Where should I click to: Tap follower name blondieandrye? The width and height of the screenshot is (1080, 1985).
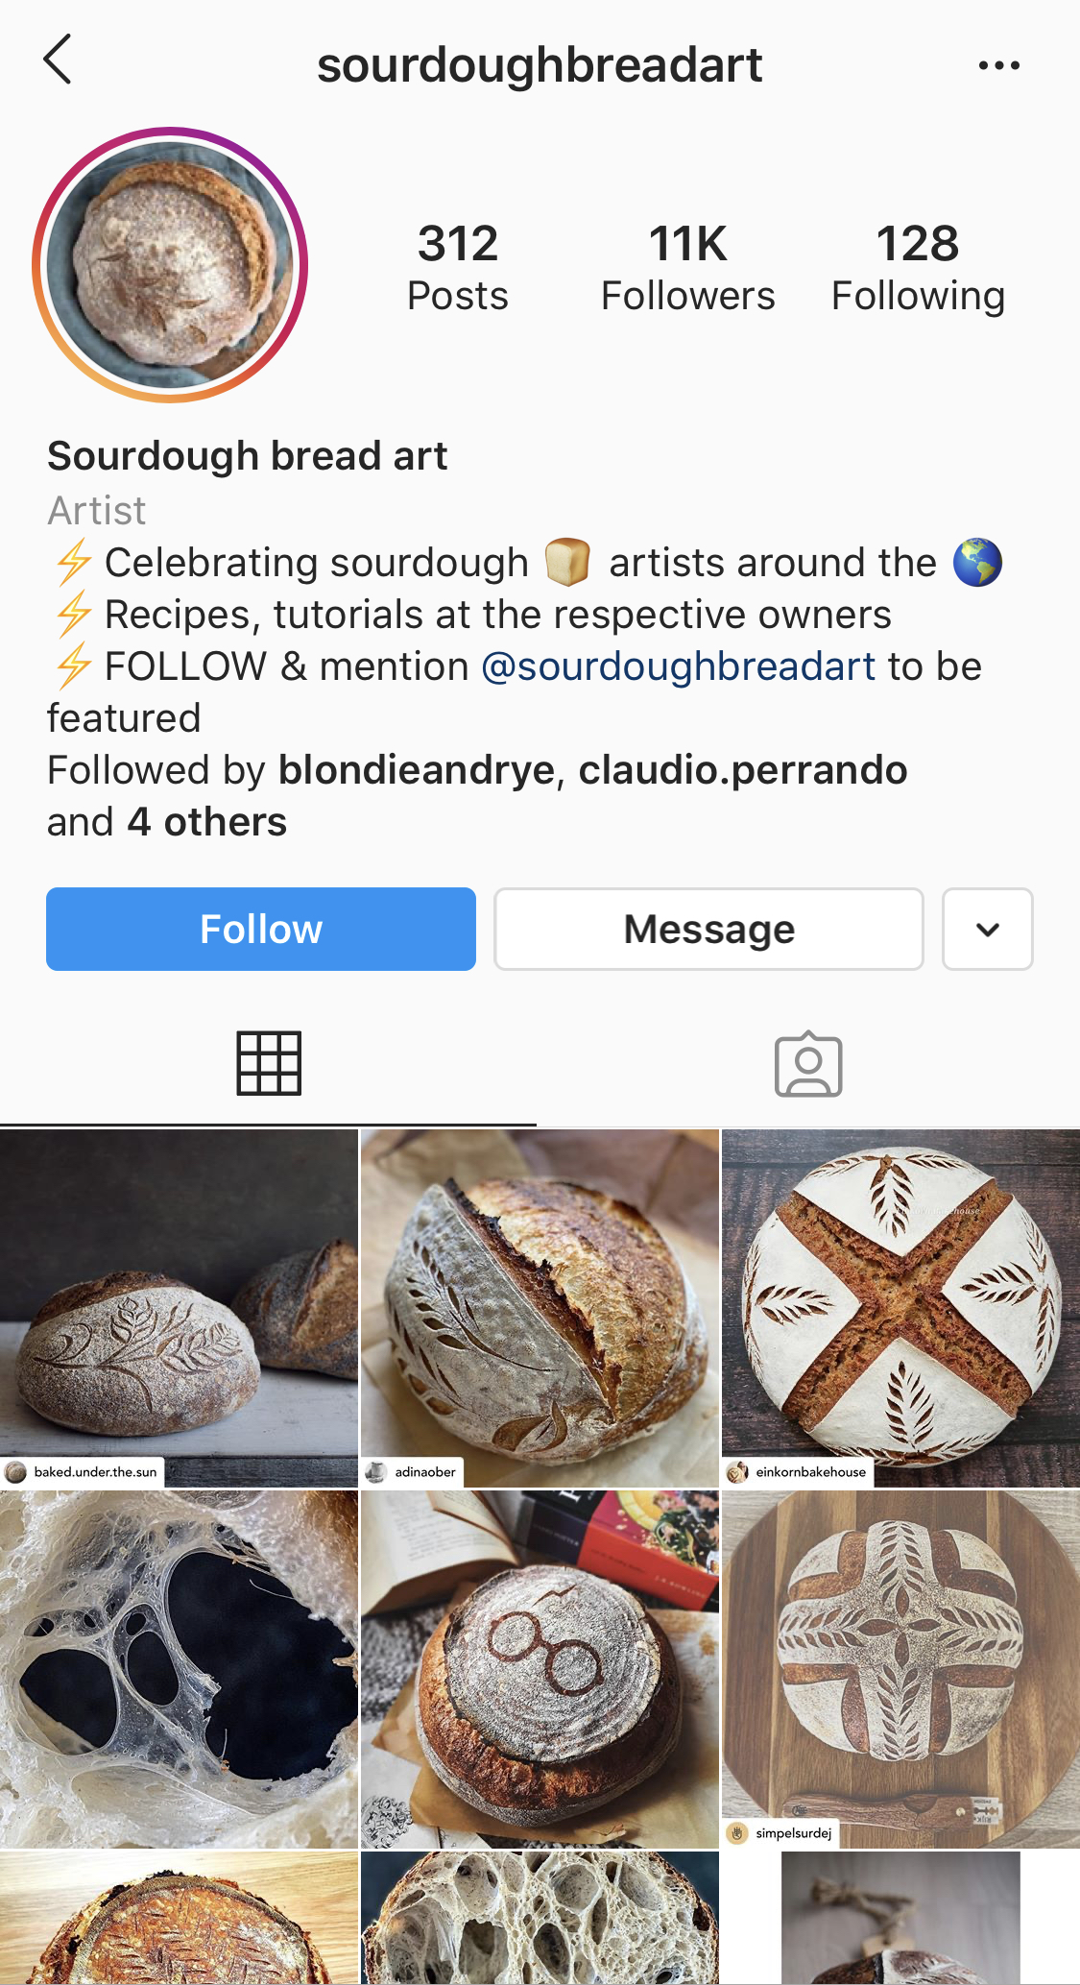coord(417,770)
